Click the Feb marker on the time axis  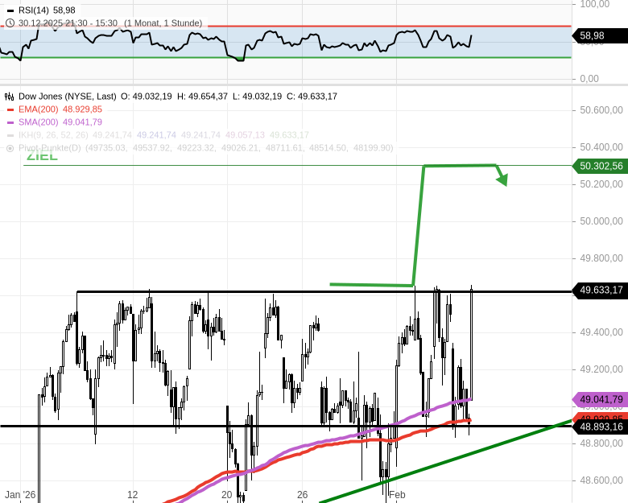click(396, 494)
